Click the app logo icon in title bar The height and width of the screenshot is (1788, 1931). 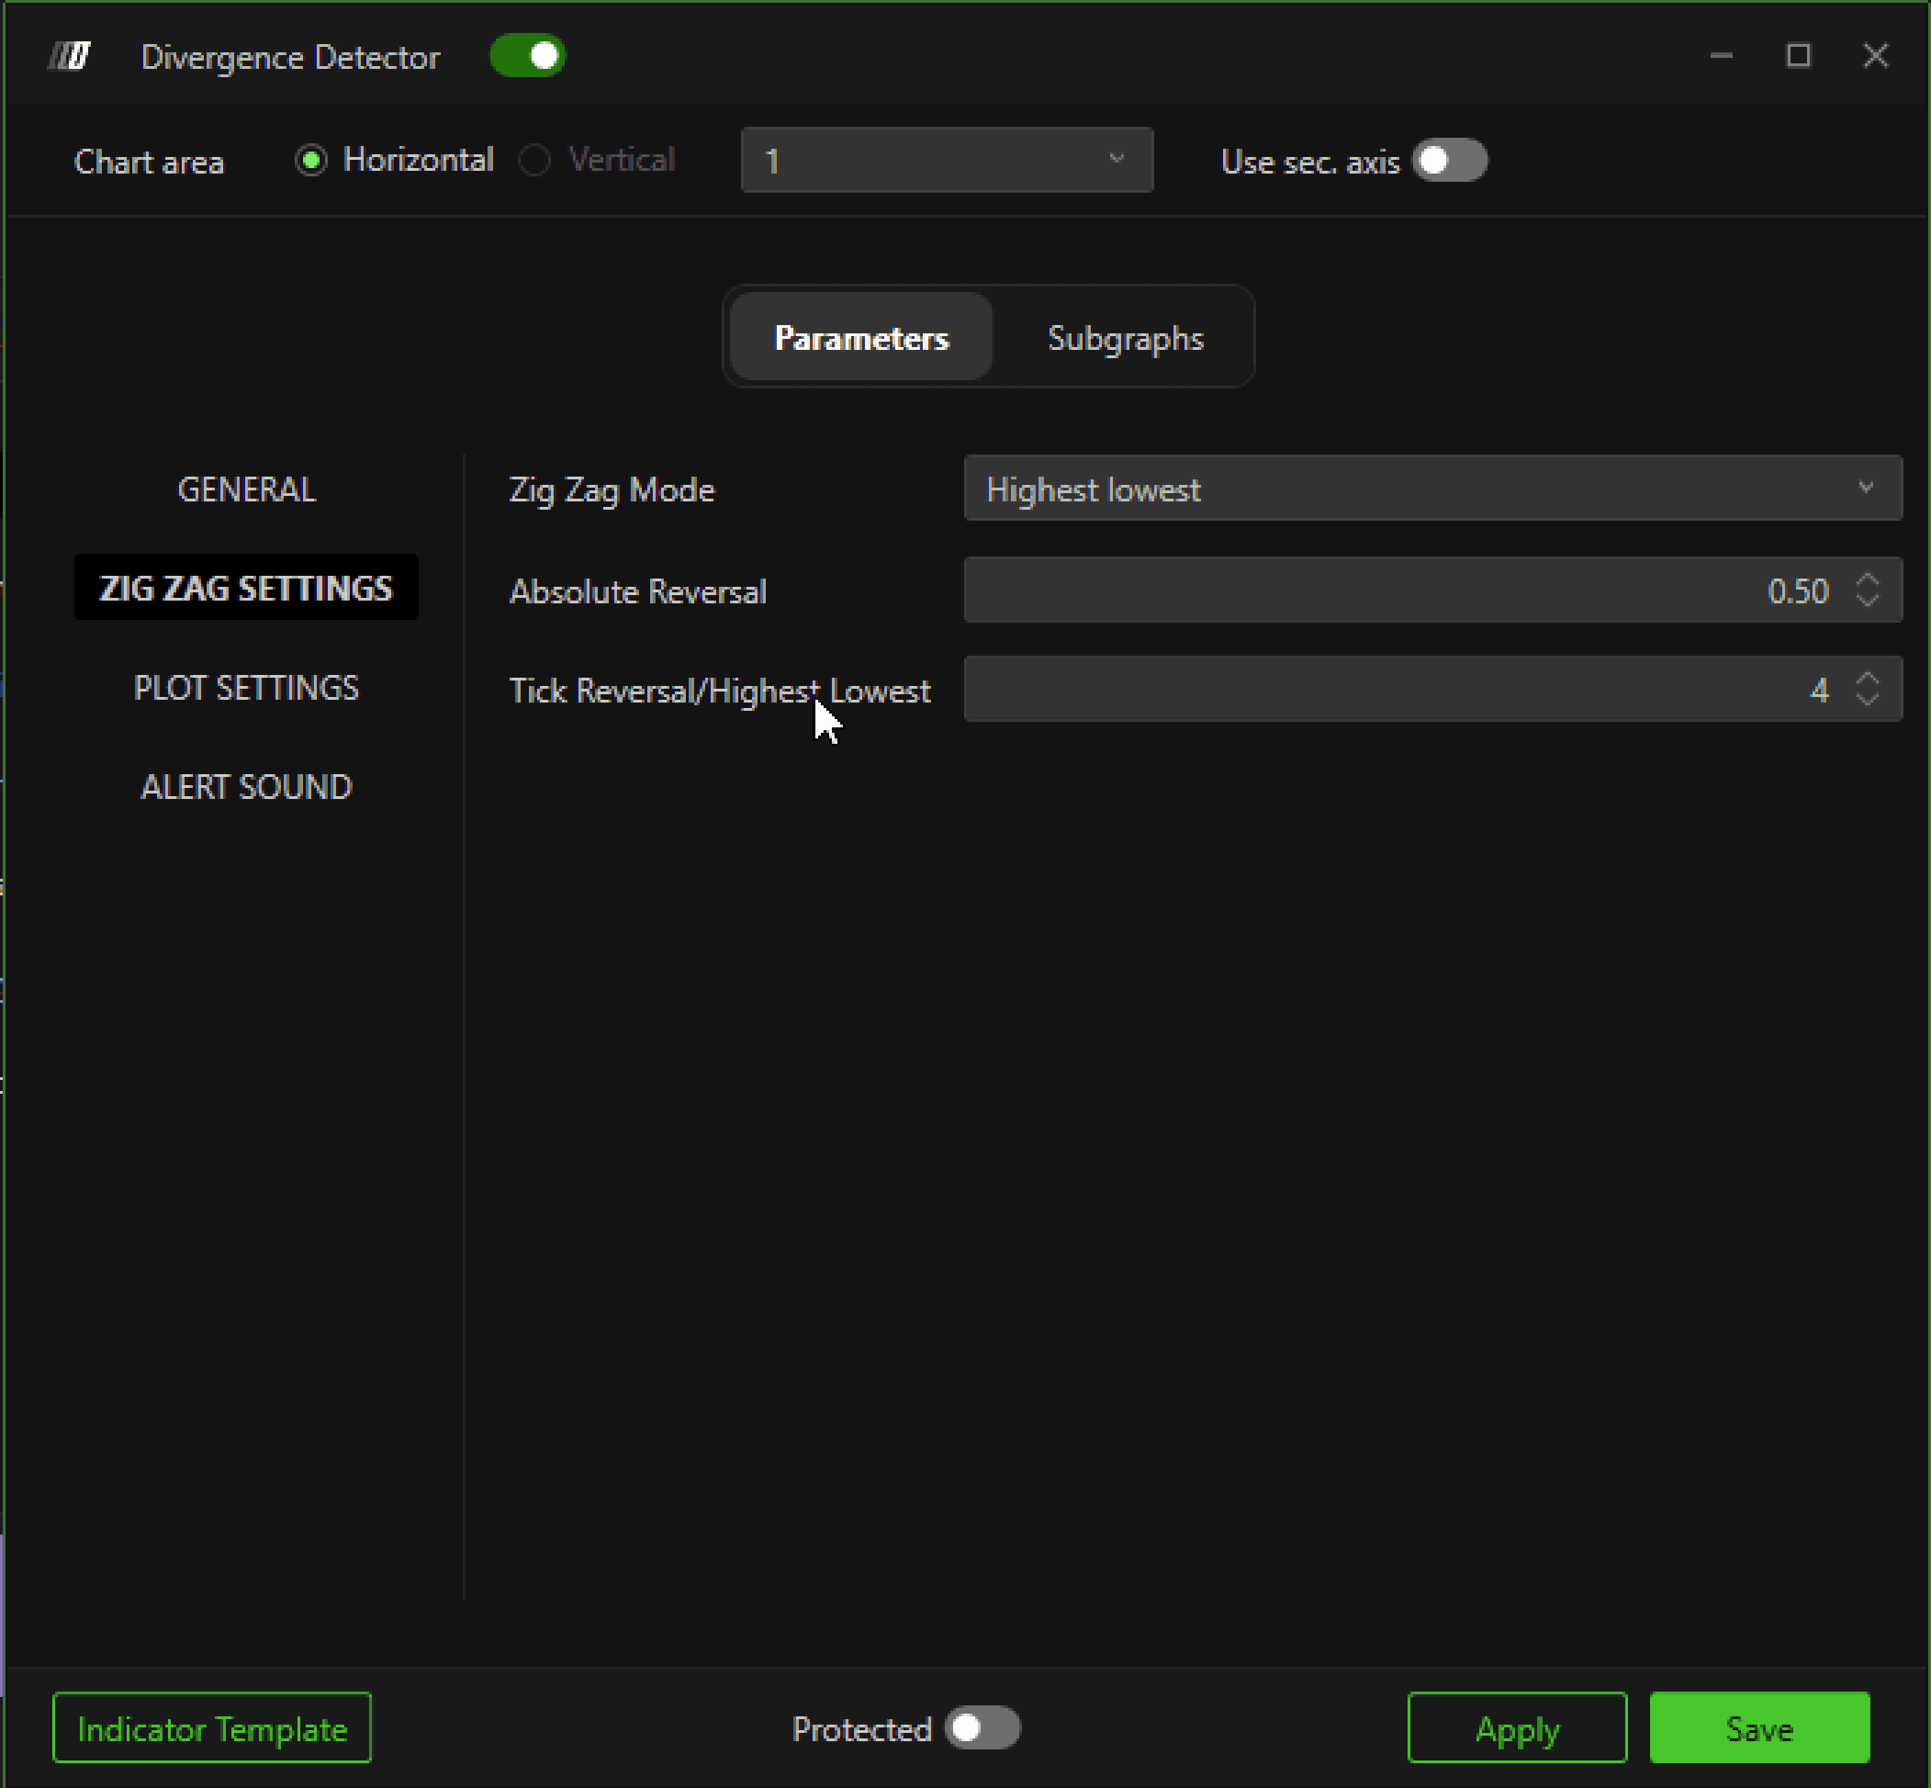tap(70, 56)
